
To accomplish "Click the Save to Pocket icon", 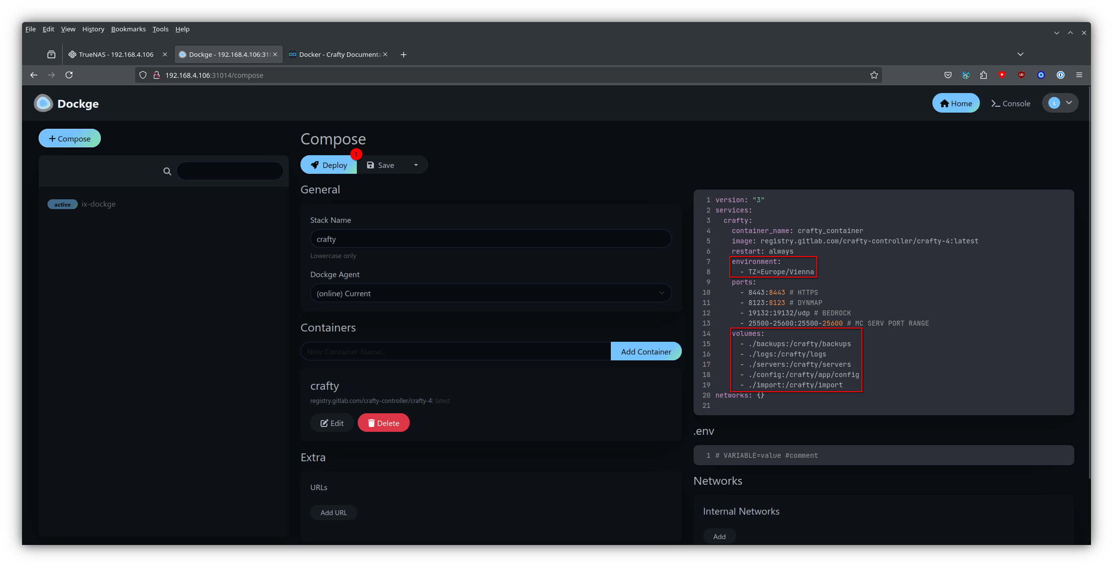I will [x=948, y=75].
